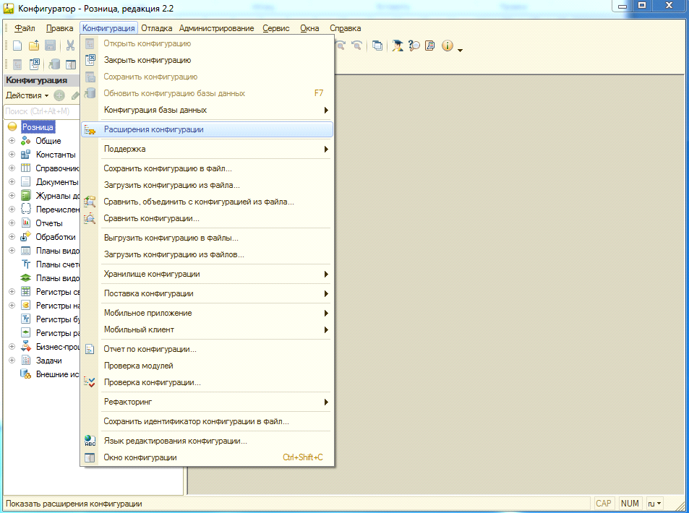689x513 pixels.
Task: Open the Файл menu
Action: click(25, 28)
